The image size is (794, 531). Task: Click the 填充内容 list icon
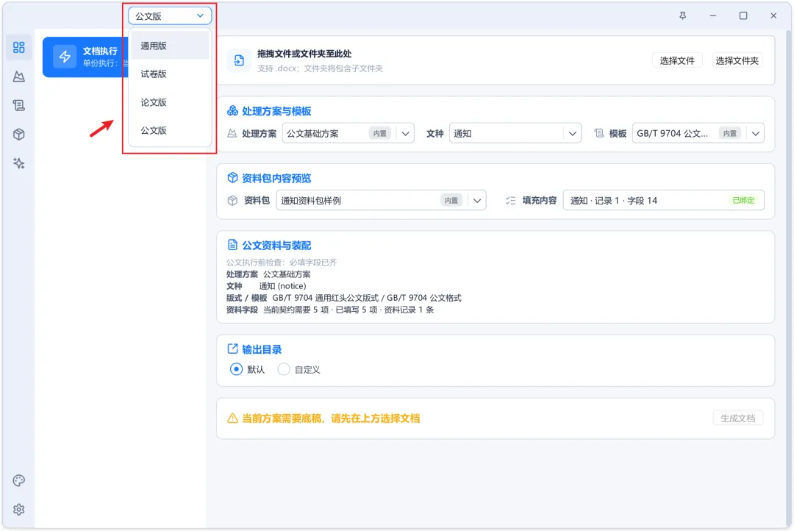coord(510,201)
